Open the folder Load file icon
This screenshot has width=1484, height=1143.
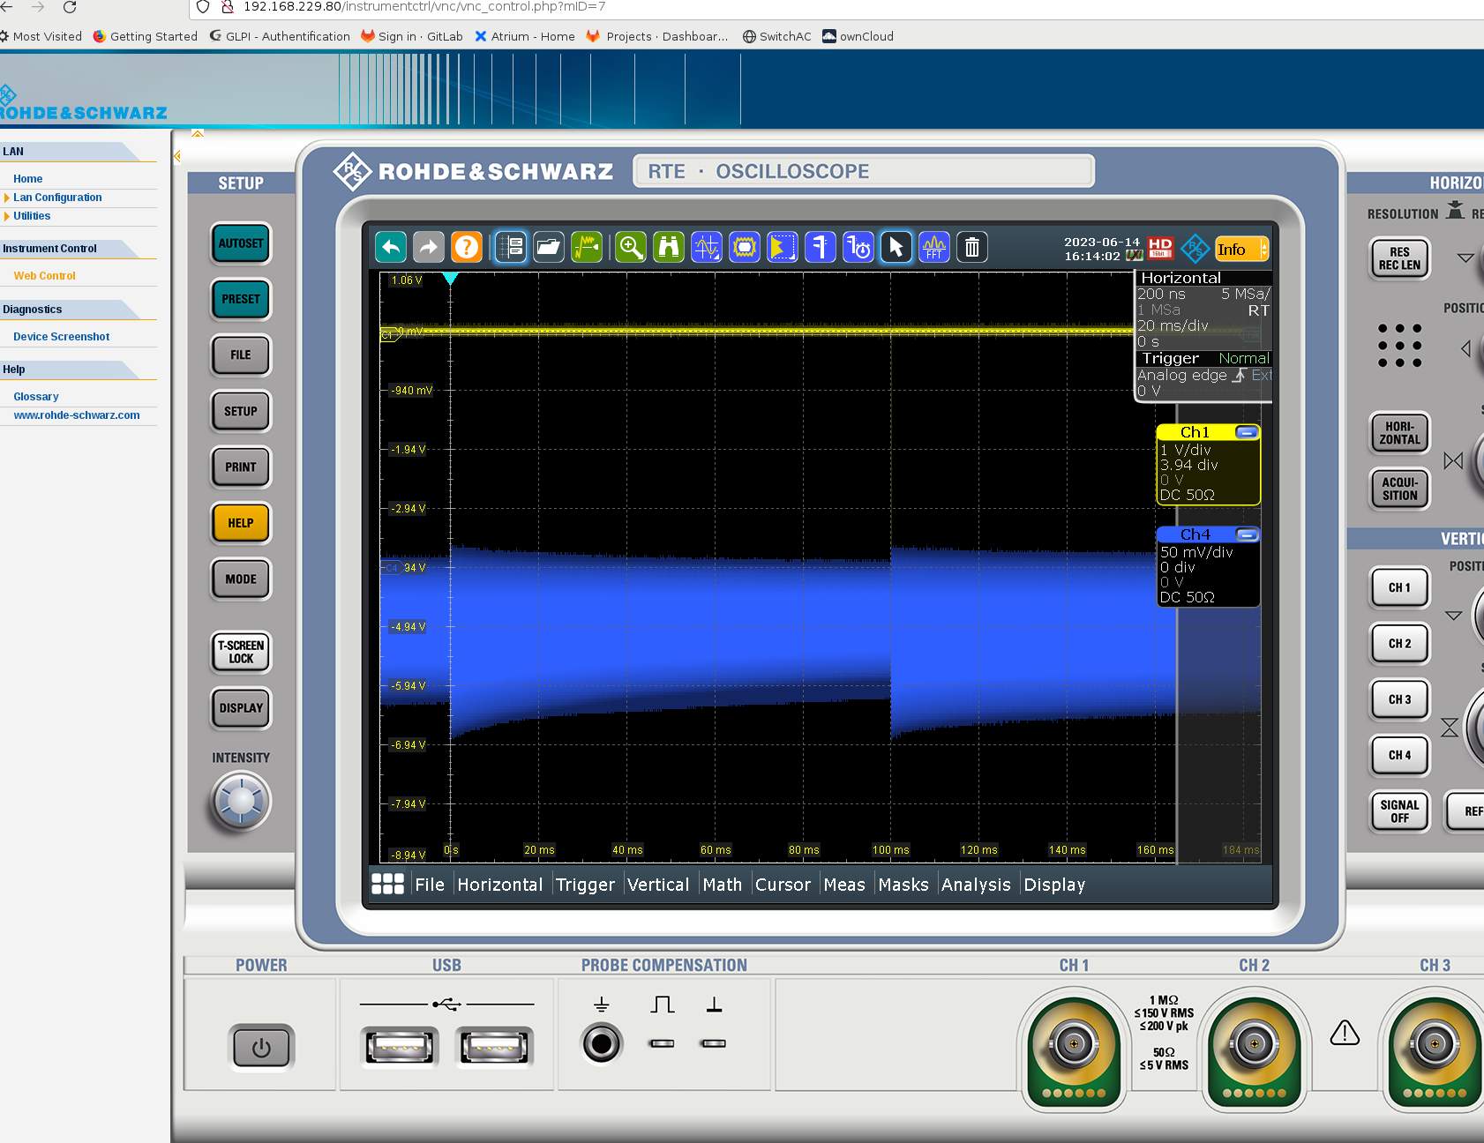click(x=549, y=248)
